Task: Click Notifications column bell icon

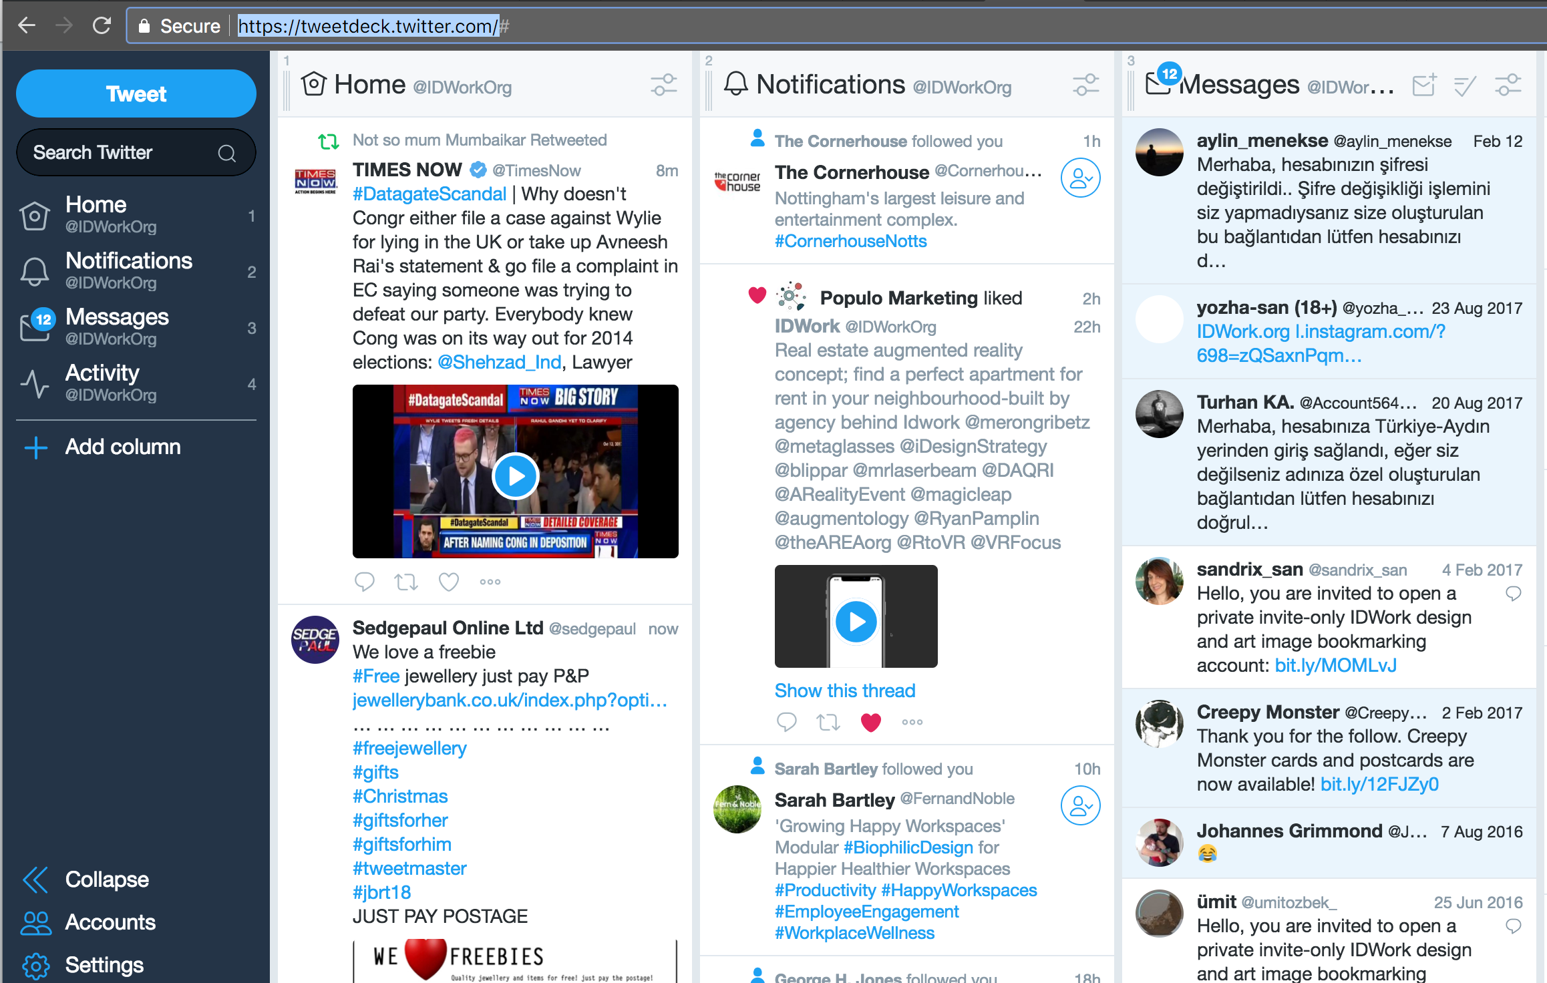Action: click(x=735, y=84)
